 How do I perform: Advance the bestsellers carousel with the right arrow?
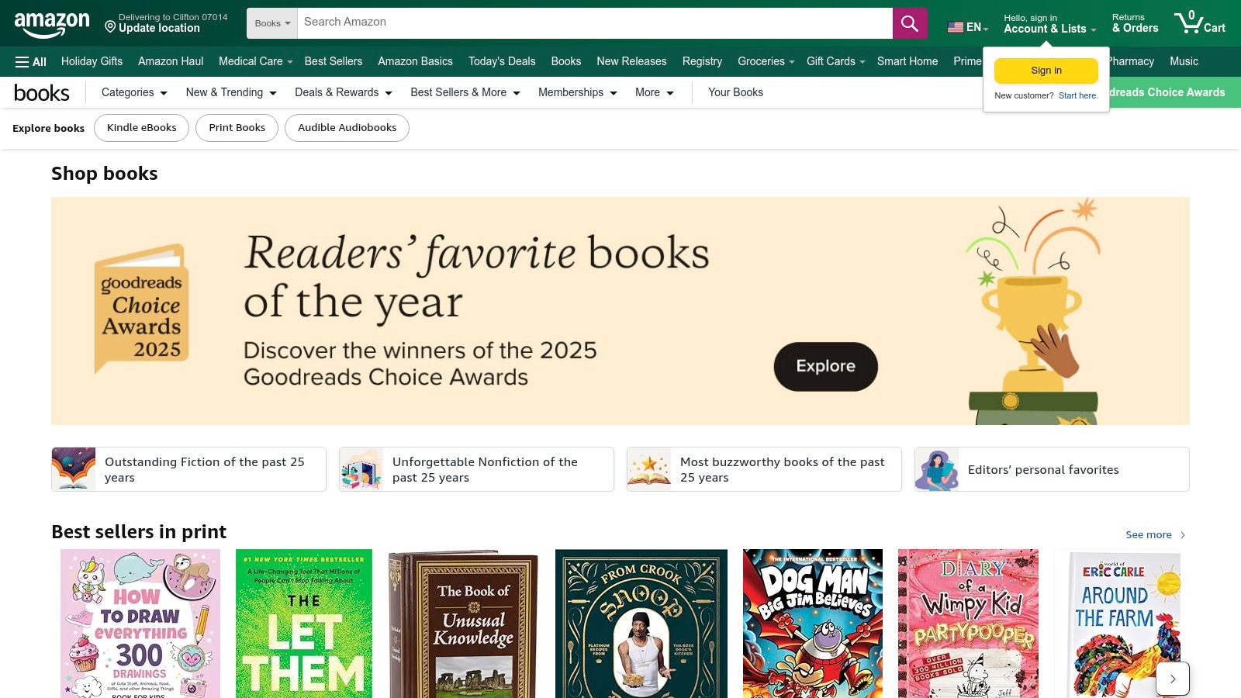pyautogui.click(x=1173, y=678)
